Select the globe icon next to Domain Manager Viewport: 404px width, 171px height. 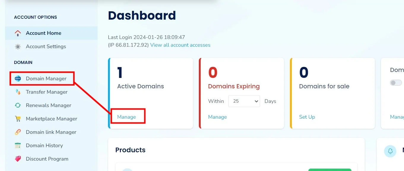tap(18, 79)
